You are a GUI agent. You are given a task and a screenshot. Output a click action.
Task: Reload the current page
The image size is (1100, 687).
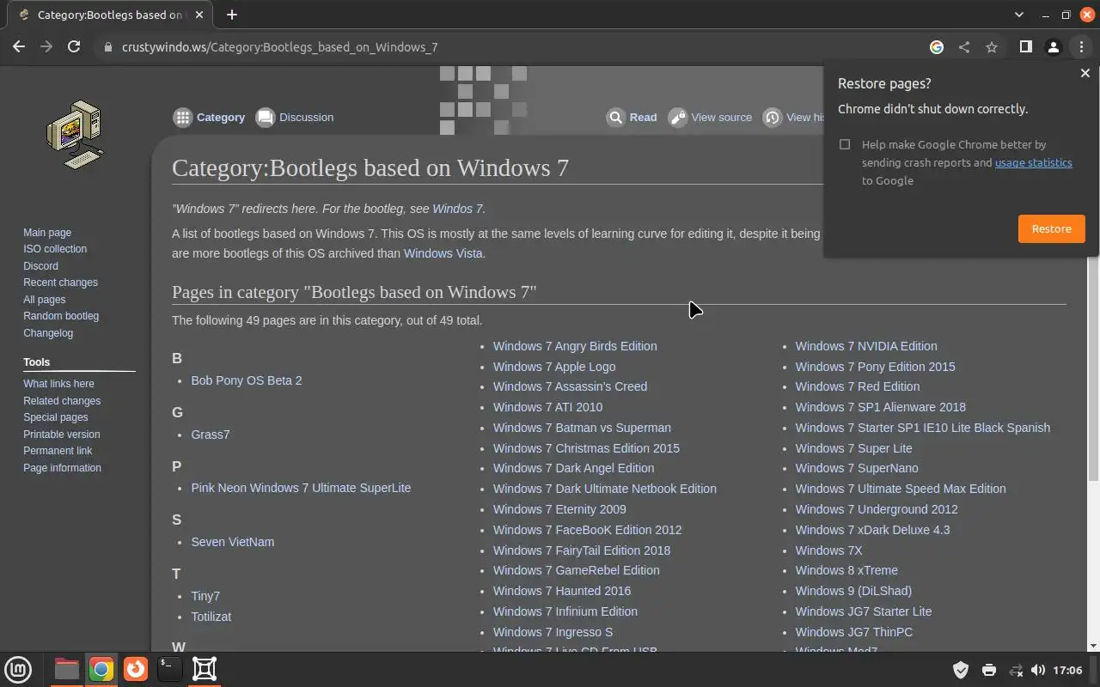[74, 47]
